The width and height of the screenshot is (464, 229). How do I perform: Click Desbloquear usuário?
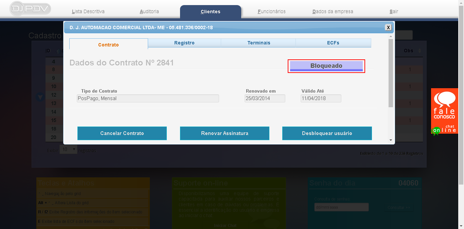click(327, 133)
